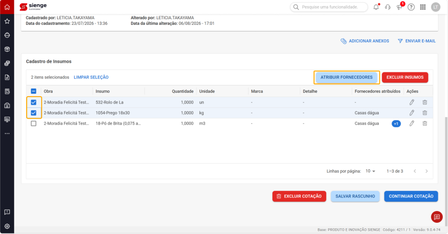Click CONTINUAR COTAÇÃO button

pyautogui.click(x=411, y=196)
